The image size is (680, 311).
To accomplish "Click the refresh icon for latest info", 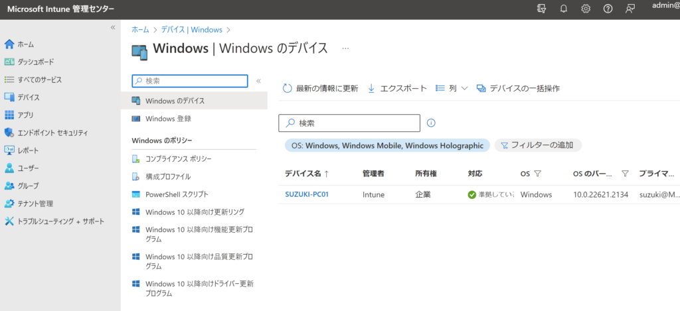I will 288,88.
